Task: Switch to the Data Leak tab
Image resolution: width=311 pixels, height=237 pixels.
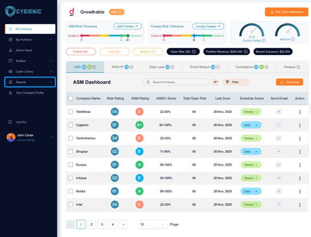Action: click(x=162, y=67)
